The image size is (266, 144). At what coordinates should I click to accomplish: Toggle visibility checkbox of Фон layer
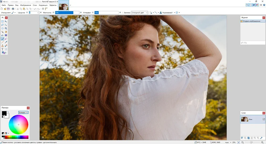click(264, 119)
